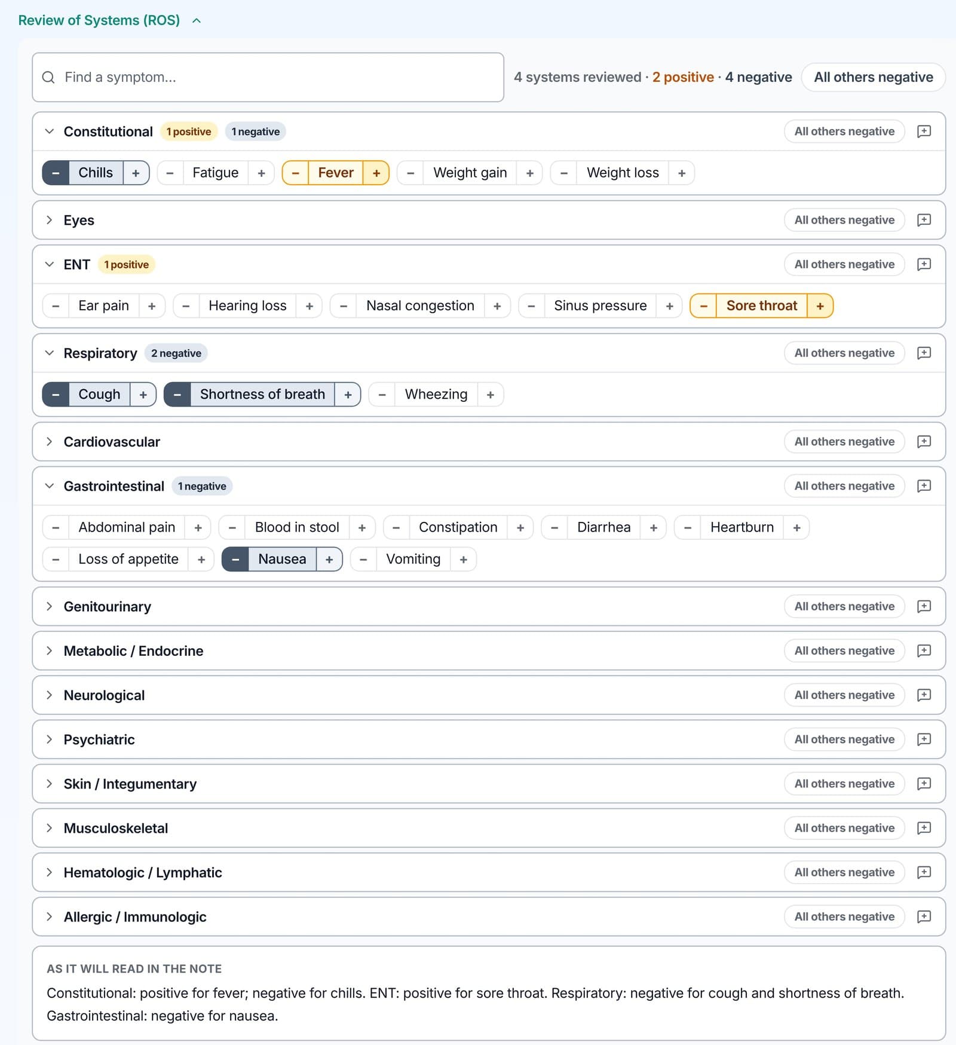Viewport: 956px width, 1045px height.
Task: Add comment to Skin / Integumentary system
Action: point(924,784)
